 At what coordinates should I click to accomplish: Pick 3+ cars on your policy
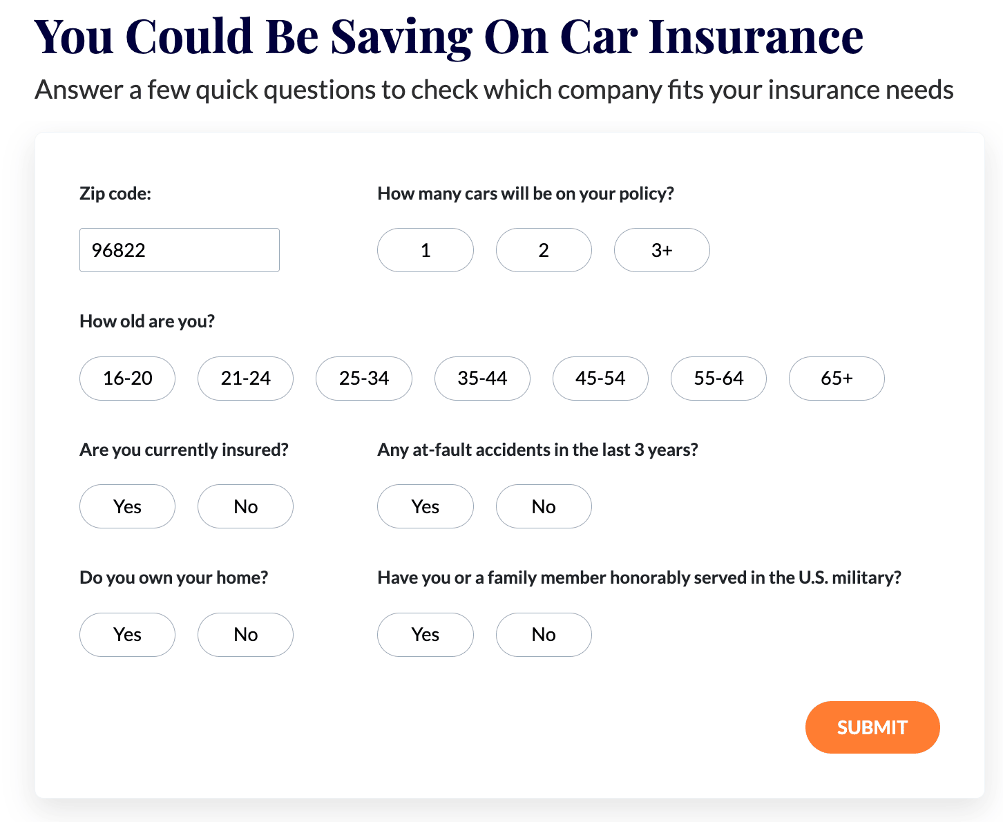[x=662, y=250]
